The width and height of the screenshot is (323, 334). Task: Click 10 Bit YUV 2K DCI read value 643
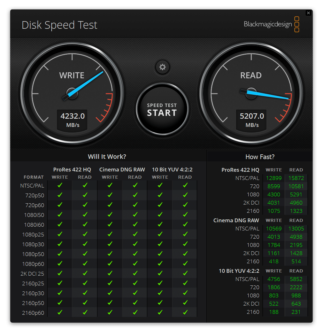click(296, 304)
